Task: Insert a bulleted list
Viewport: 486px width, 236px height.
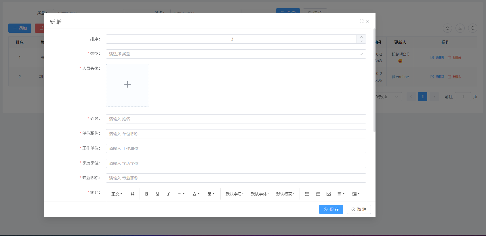Action: [x=307, y=194]
